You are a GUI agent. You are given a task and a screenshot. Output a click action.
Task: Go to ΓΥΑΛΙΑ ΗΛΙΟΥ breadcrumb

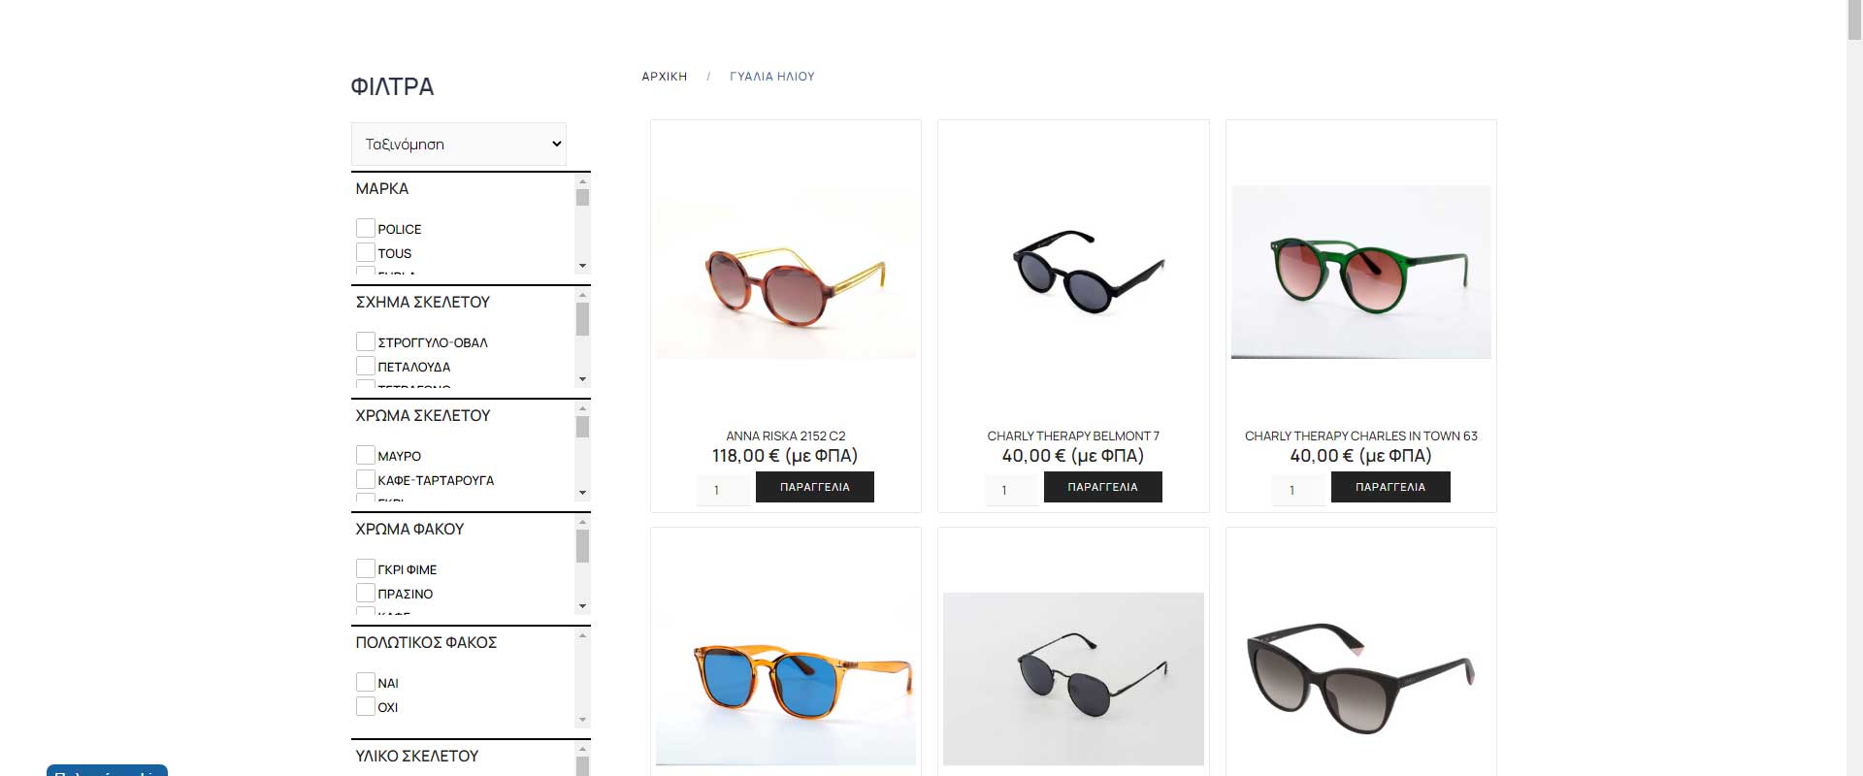pos(772,77)
